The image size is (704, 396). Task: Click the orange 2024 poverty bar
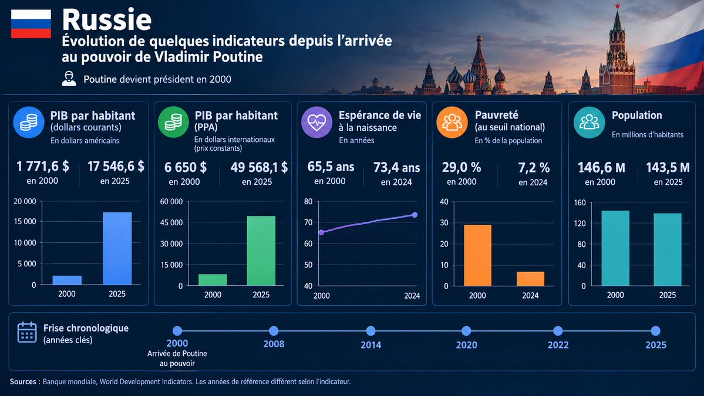tap(531, 279)
